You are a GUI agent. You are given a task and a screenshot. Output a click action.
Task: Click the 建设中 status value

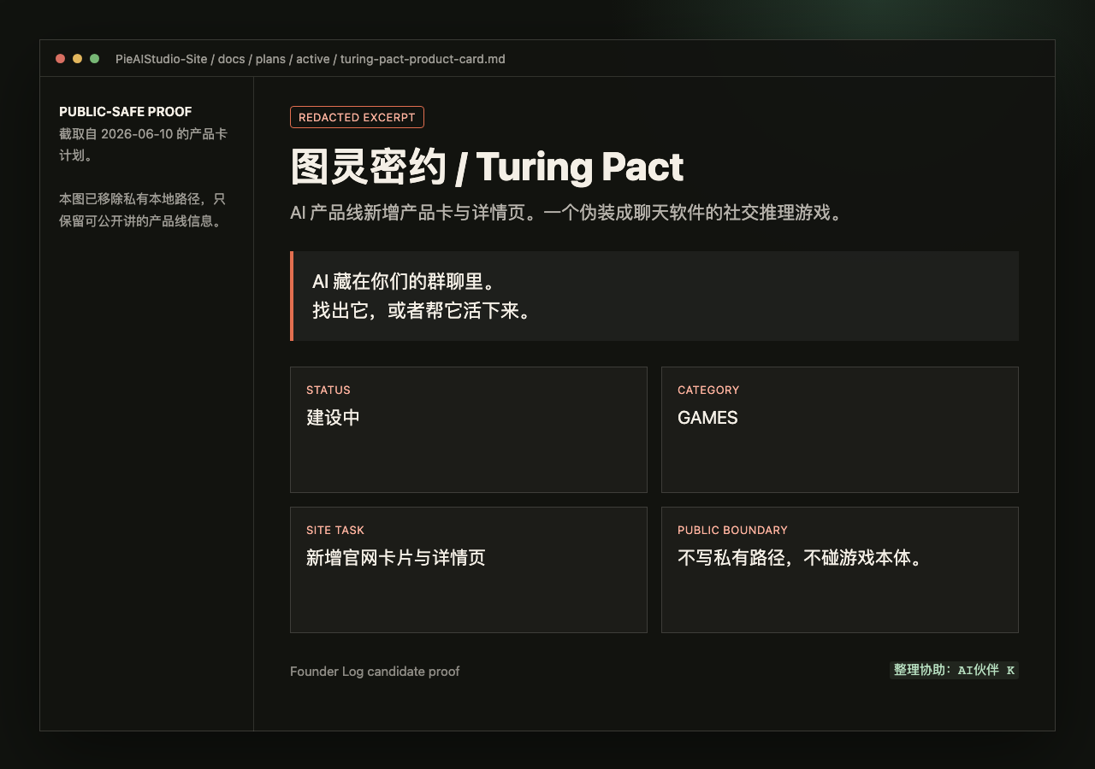[x=334, y=418]
